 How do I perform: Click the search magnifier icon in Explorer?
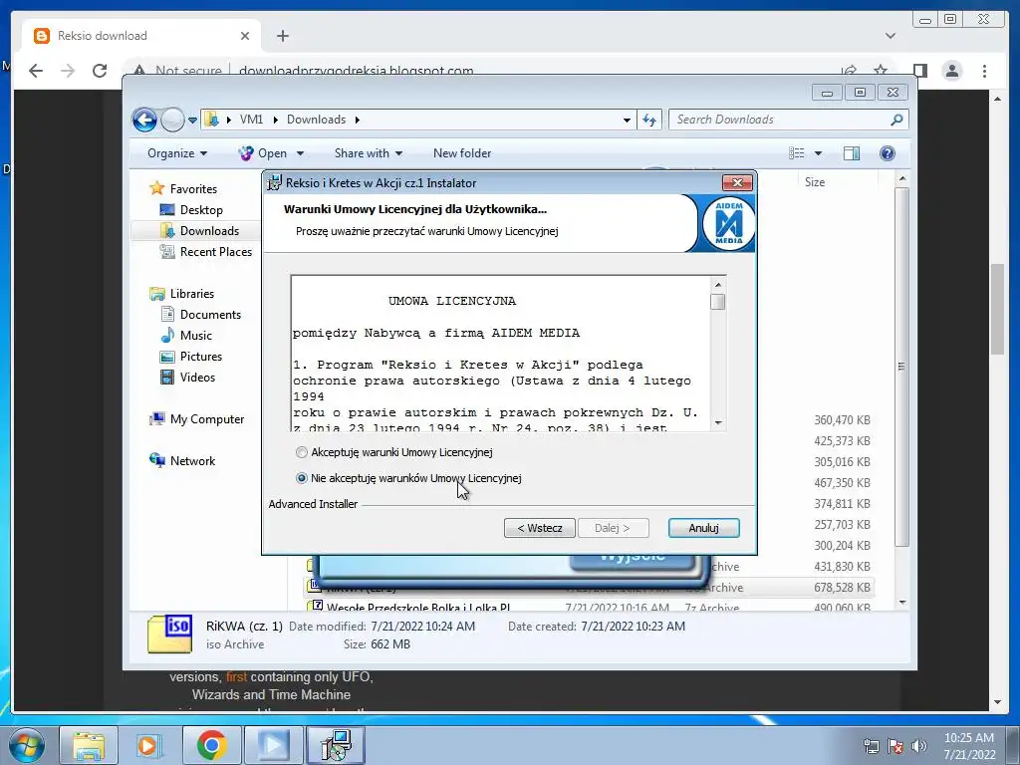(x=896, y=120)
